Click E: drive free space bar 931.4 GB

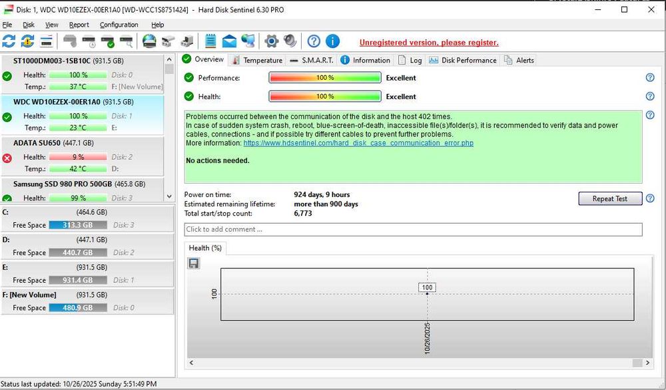click(x=78, y=280)
